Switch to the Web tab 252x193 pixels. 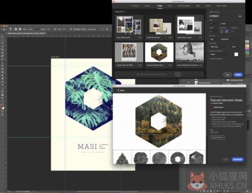[x=198, y=6]
